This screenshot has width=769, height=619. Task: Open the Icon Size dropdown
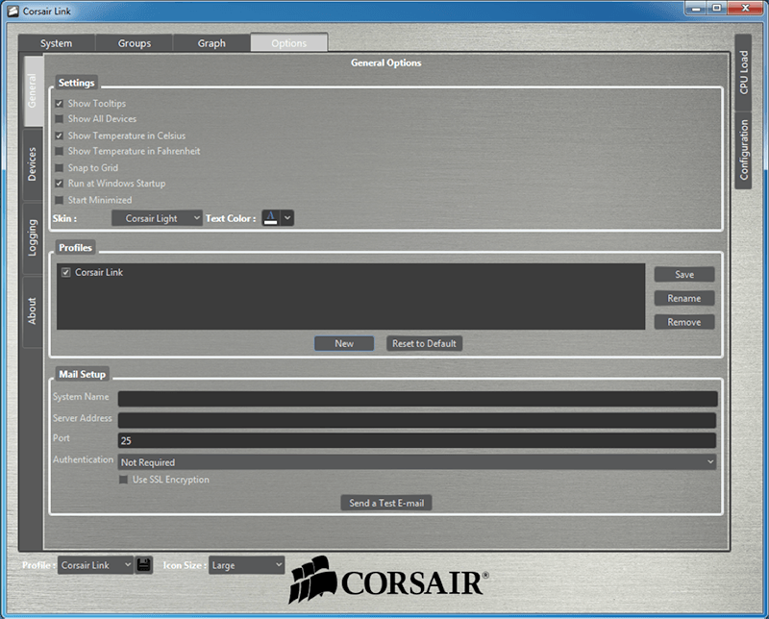coord(246,565)
